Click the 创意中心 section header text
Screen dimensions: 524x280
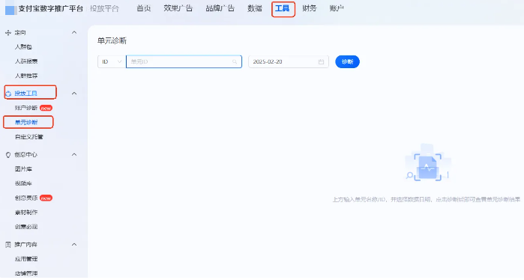pos(25,155)
